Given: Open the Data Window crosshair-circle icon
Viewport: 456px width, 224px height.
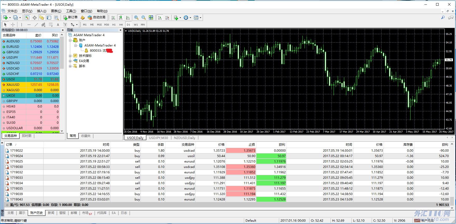Looking at the screenshot, I should click(x=34, y=18).
